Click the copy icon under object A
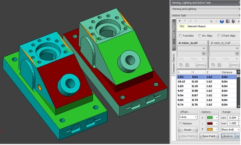This screenshot has width=241, height=145. coord(181,65)
